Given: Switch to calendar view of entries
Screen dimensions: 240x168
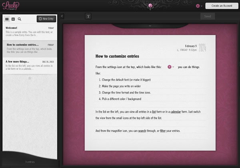Looking at the screenshot, I should tap(13, 19).
